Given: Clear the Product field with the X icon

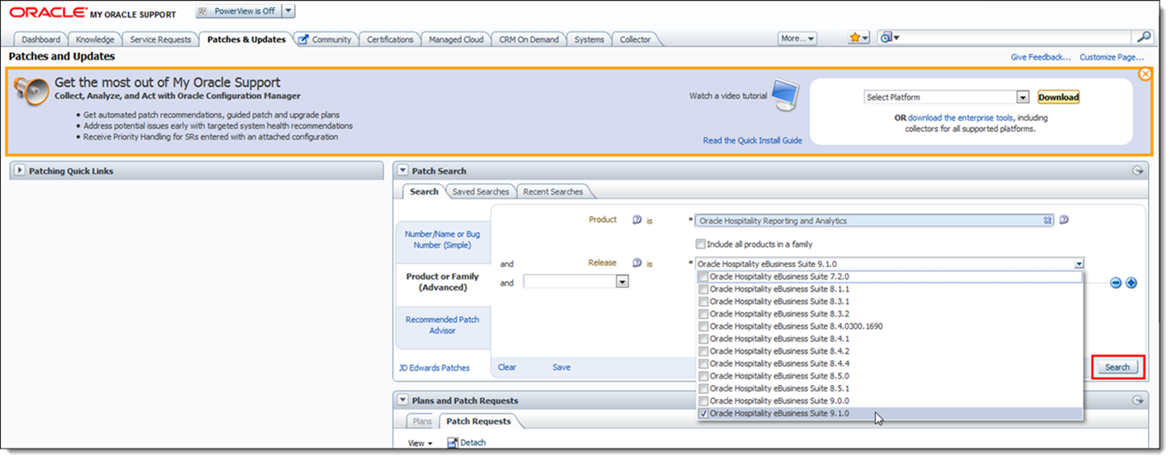Looking at the screenshot, I should [x=1047, y=220].
